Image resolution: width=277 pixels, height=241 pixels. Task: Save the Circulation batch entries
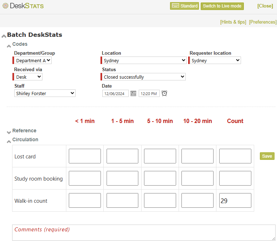267,156
